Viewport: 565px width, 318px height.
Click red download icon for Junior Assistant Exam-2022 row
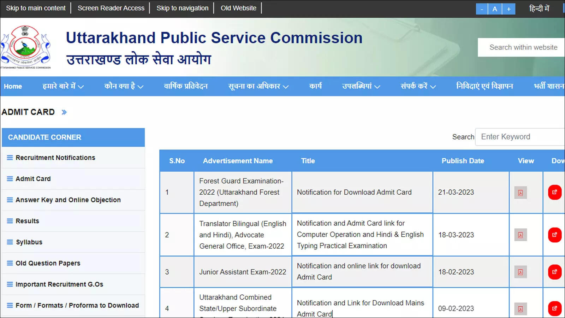click(x=554, y=272)
